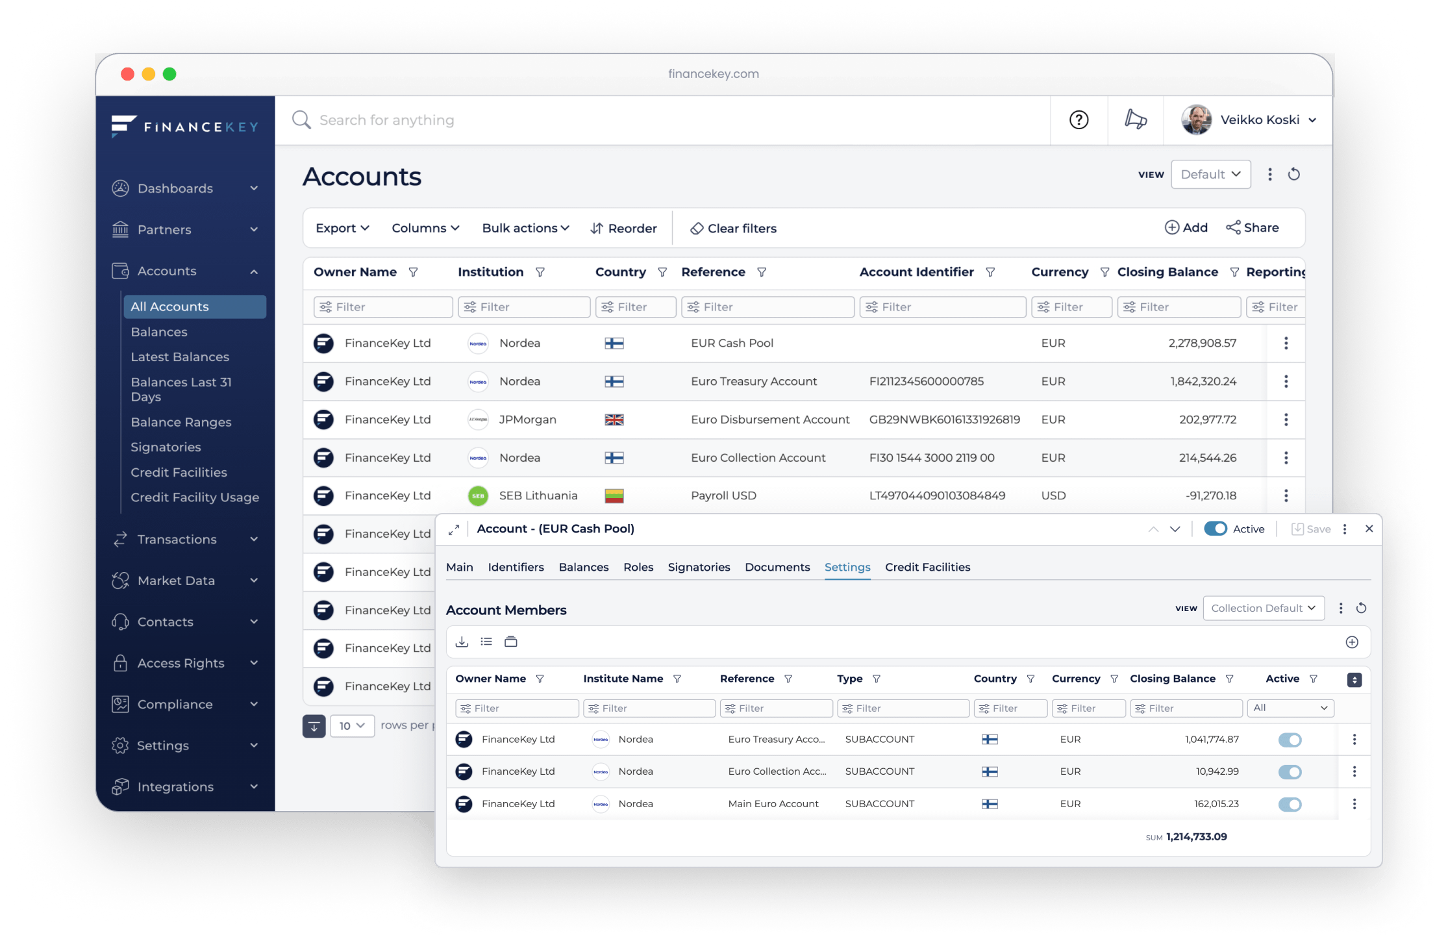Click the Owner Name filter field in Accounts
Screen dimensions: 1435x939
click(383, 307)
